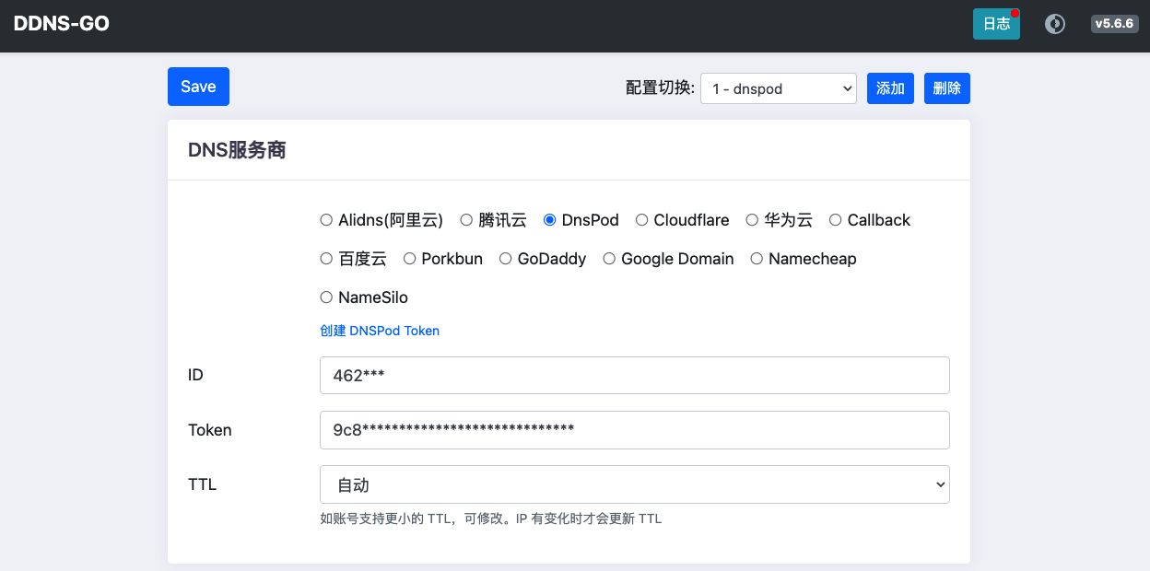Open the TTL dropdown showing 自动

tap(634, 484)
